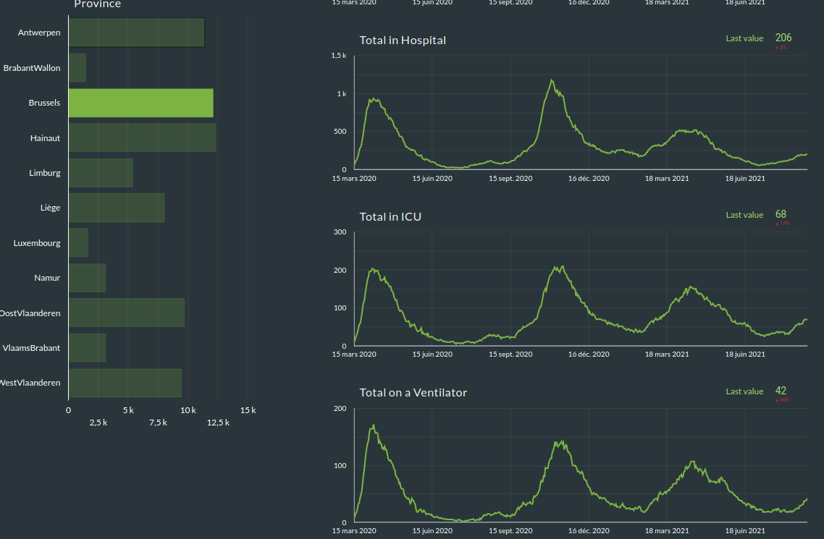Viewport: 824px width, 539px height.
Task: Select the Antwerpen bar in Province chart
Action: [136, 33]
